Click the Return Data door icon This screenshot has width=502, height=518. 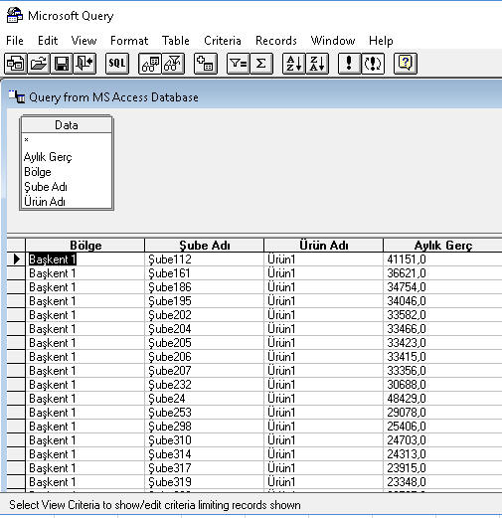[84, 64]
